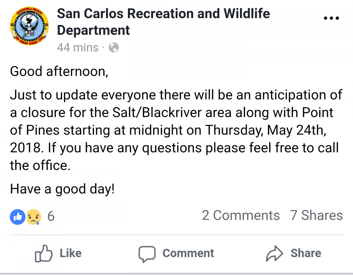Select the Comment label in action bar
The image size is (353, 275).
[188, 253]
